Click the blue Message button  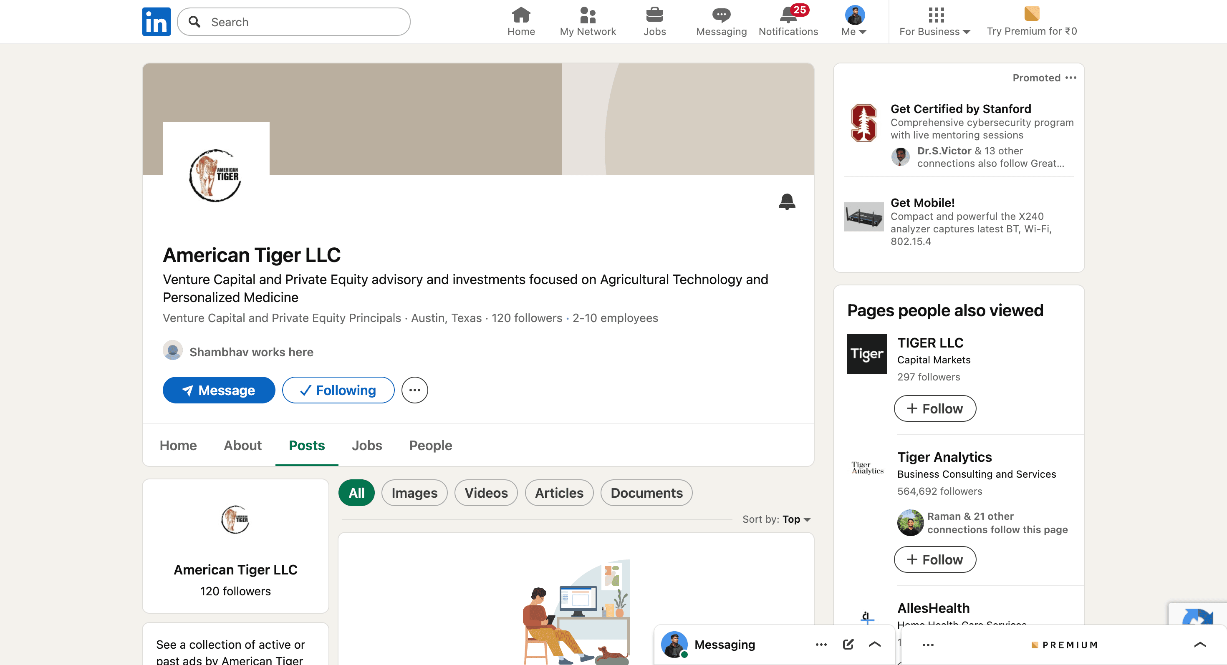point(219,390)
